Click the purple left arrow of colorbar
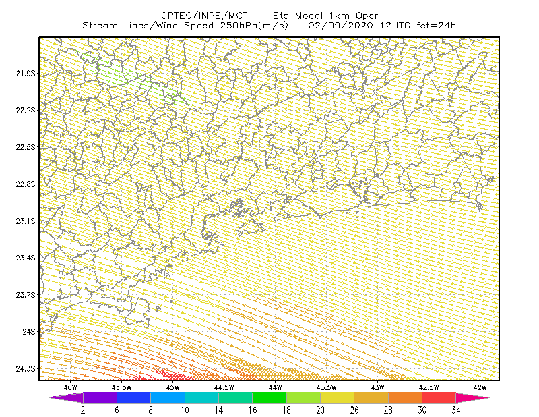The width and height of the screenshot is (539, 417). click(65, 397)
